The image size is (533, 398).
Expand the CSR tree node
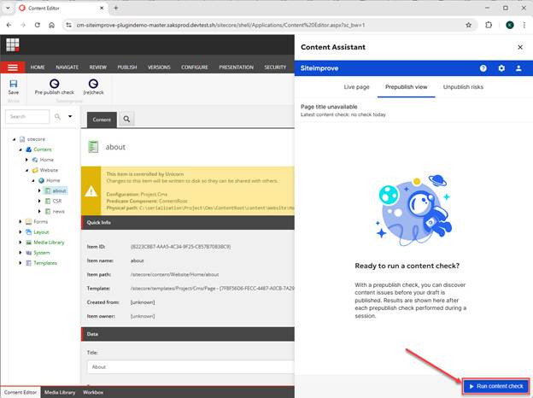click(x=39, y=202)
